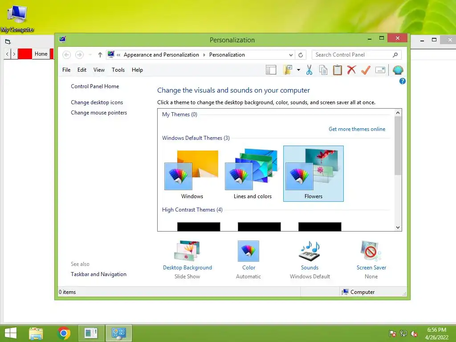Click Appearance and Personalization breadcrumb

click(x=161, y=55)
